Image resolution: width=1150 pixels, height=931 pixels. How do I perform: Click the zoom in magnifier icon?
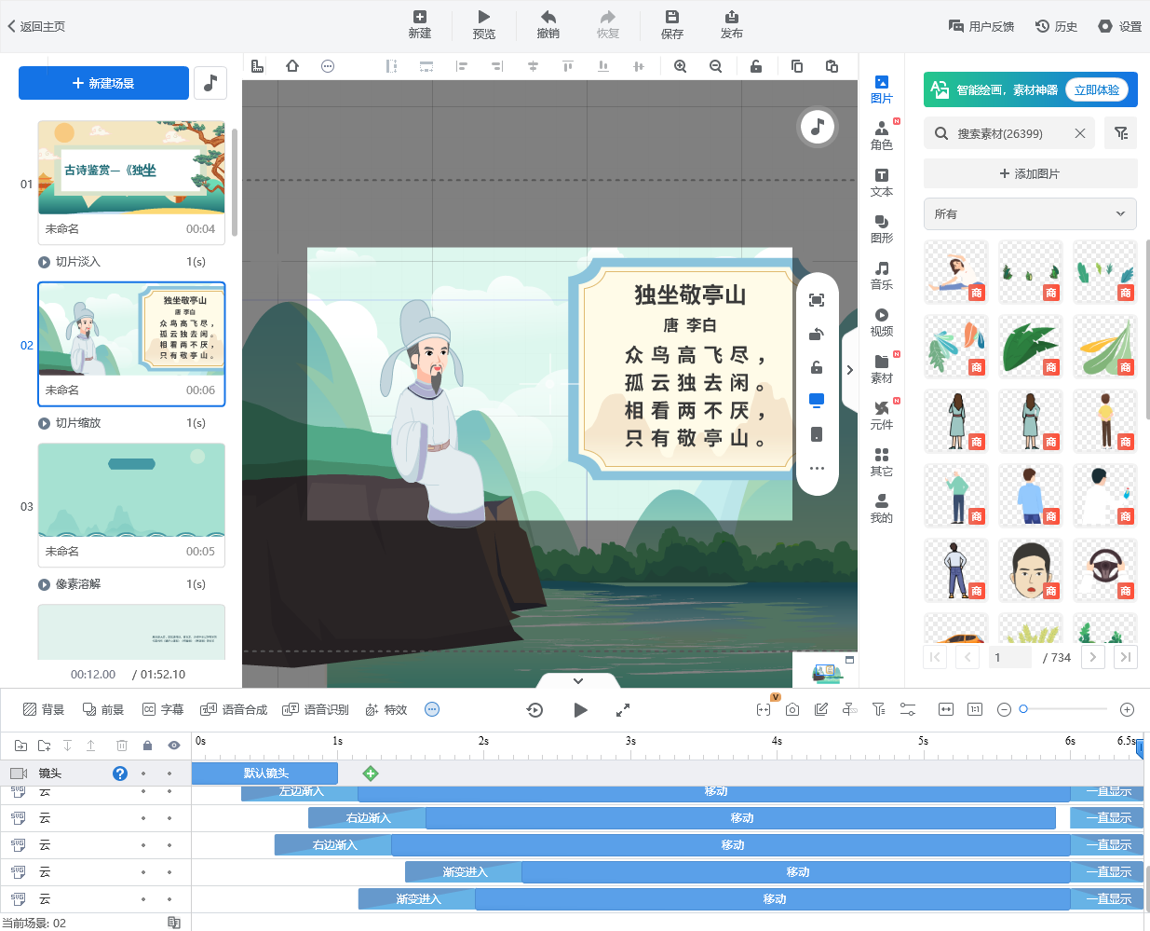pyautogui.click(x=681, y=66)
